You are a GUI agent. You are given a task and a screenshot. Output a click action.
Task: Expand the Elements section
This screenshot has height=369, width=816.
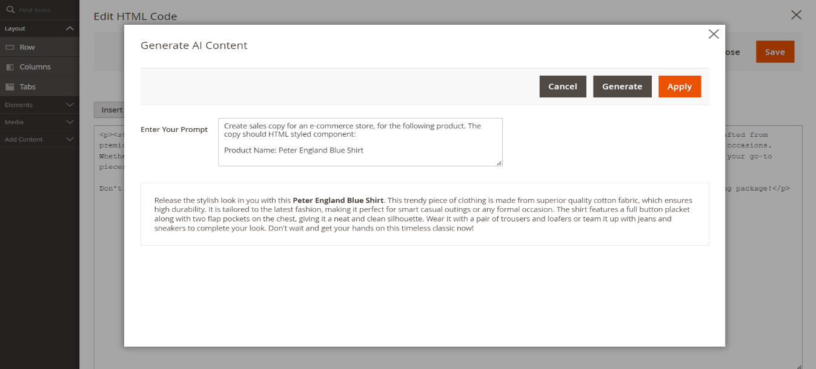coord(70,105)
